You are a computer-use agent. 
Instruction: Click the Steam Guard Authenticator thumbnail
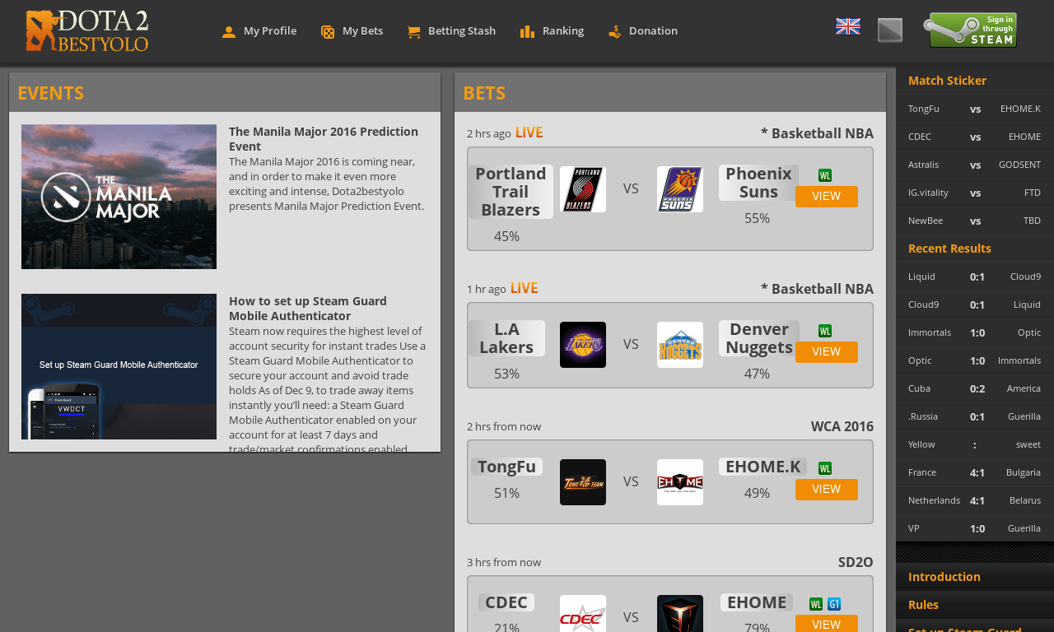(x=119, y=367)
